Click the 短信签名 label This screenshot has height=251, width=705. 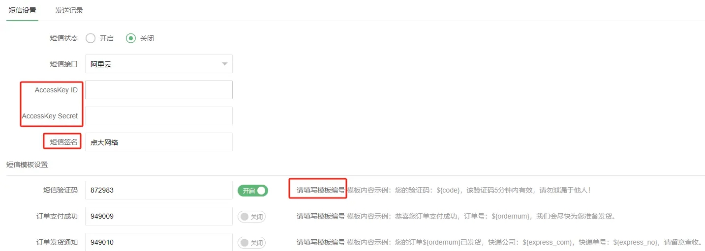pyautogui.click(x=63, y=142)
